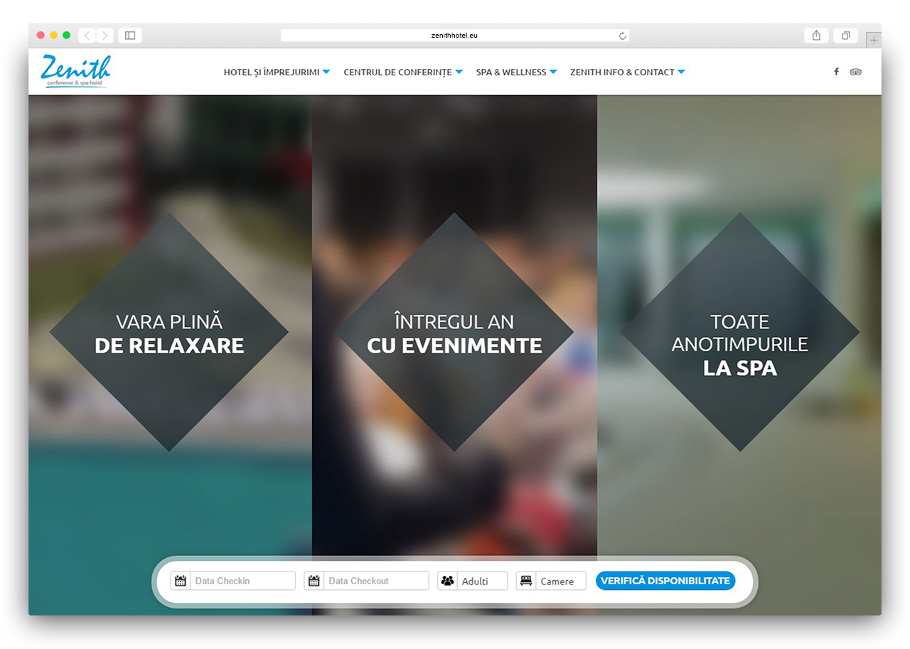Show all tabs overview icon
Screen dimensions: 910x649
[x=846, y=36]
